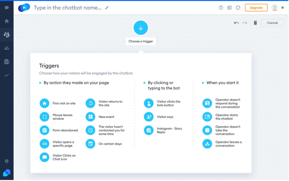
Task: Click the New event label
Action: [x=106, y=117]
